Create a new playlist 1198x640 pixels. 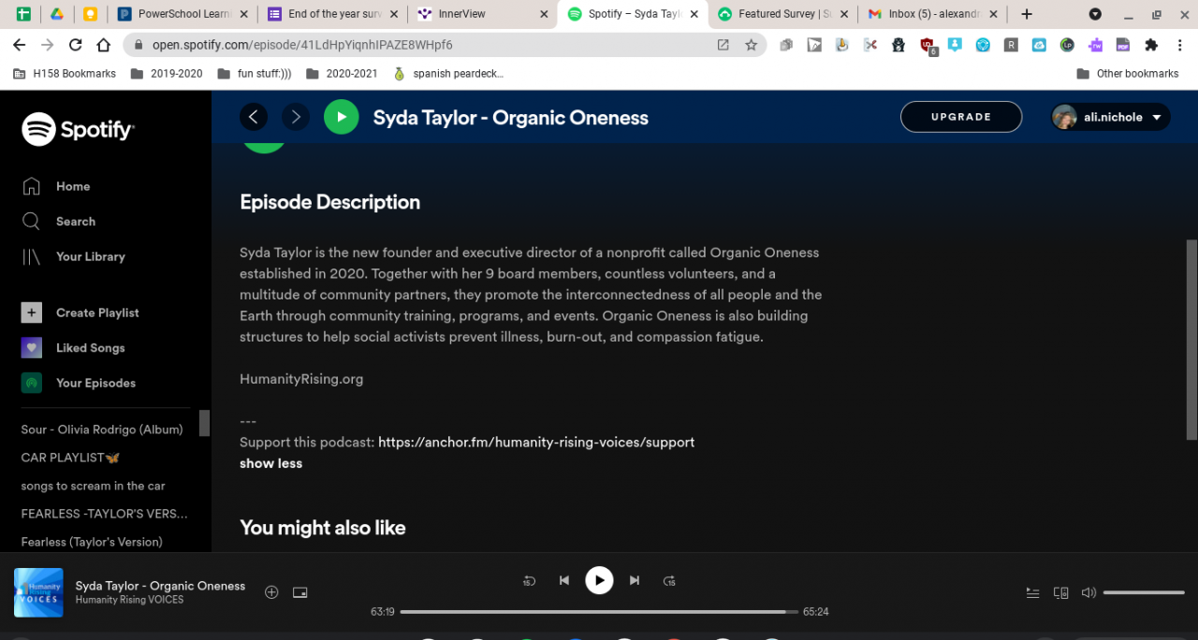coord(80,313)
